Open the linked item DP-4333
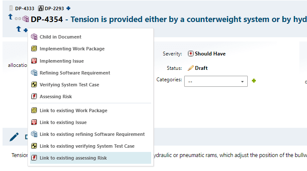 point(24,8)
